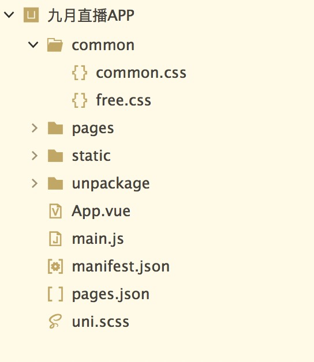Open the main.js file
The height and width of the screenshot is (362, 314).
(98, 239)
